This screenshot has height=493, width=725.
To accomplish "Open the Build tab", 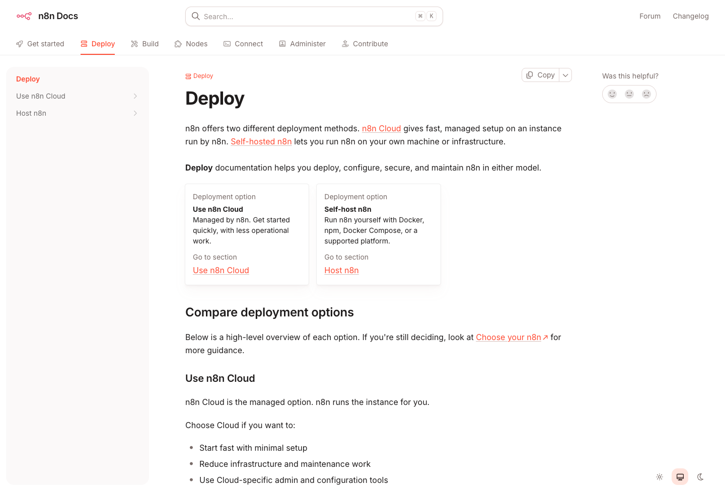I will 144,44.
